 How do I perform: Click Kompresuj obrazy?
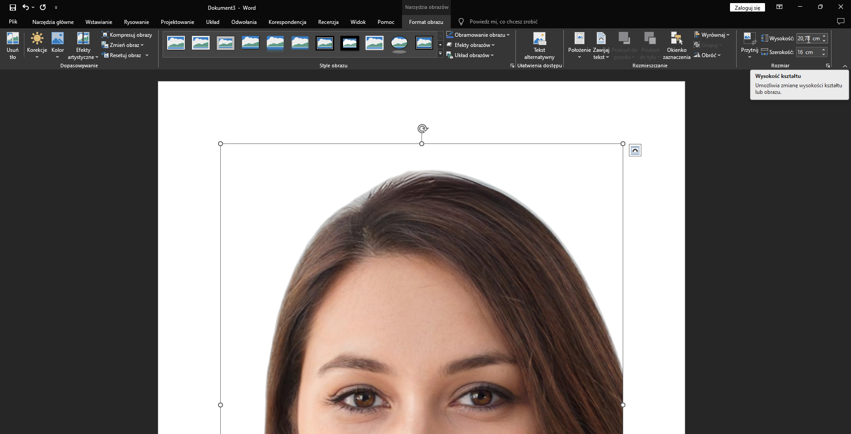(127, 35)
